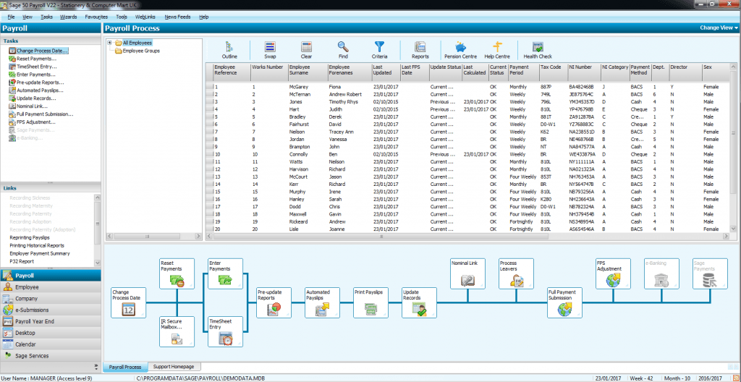
Task: Open the Pension Centre piggy bank
Action: (461, 50)
